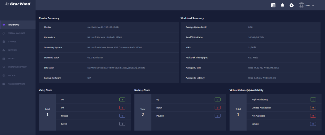Click the StarWind logo
This screenshot has height=135, width=325.
(x=18, y=4)
